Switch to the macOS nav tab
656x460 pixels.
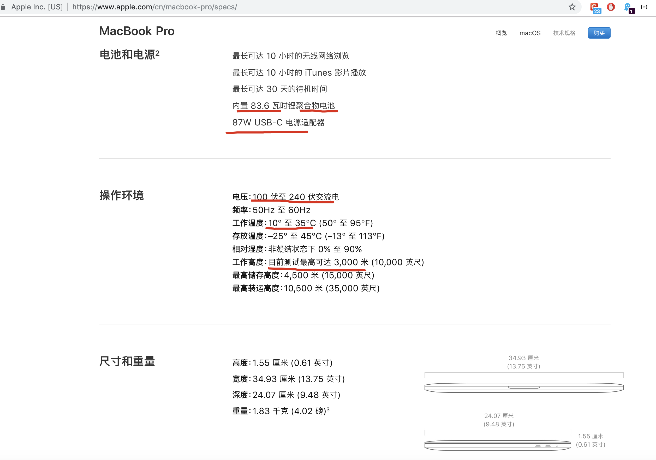point(530,33)
